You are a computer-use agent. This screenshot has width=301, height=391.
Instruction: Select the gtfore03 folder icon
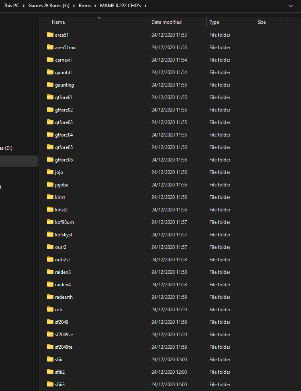[50, 122]
